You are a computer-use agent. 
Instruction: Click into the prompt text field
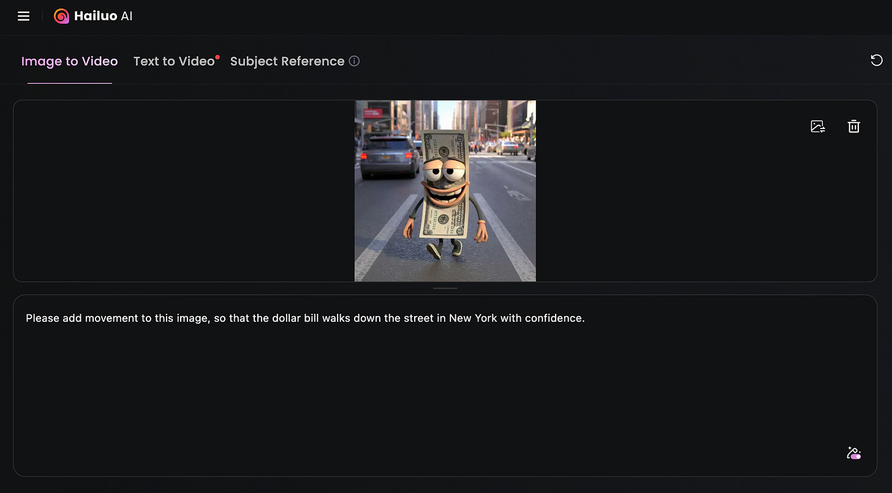click(445, 385)
